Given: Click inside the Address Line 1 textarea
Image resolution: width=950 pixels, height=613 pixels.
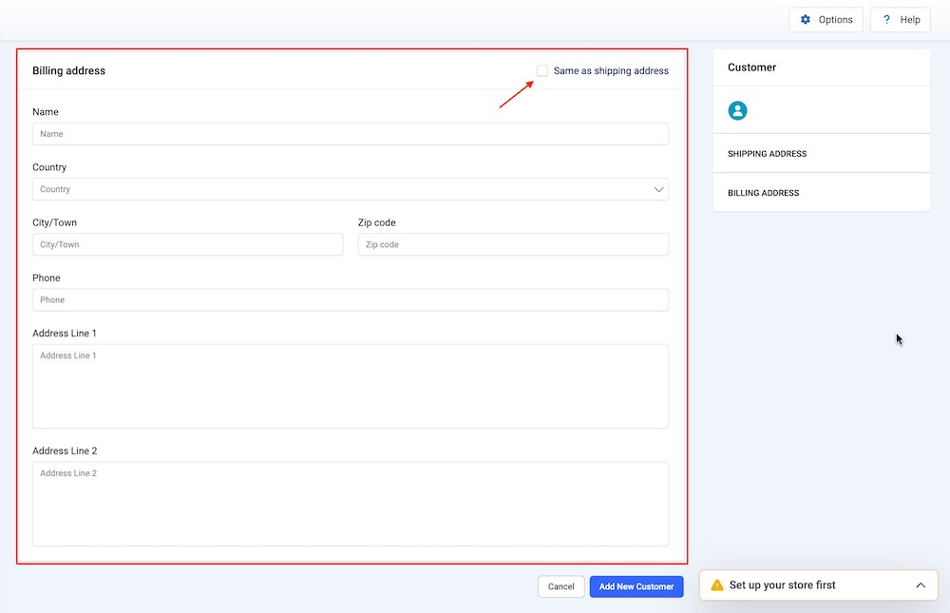Looking at the screenshot, I should tap(350, 386).
